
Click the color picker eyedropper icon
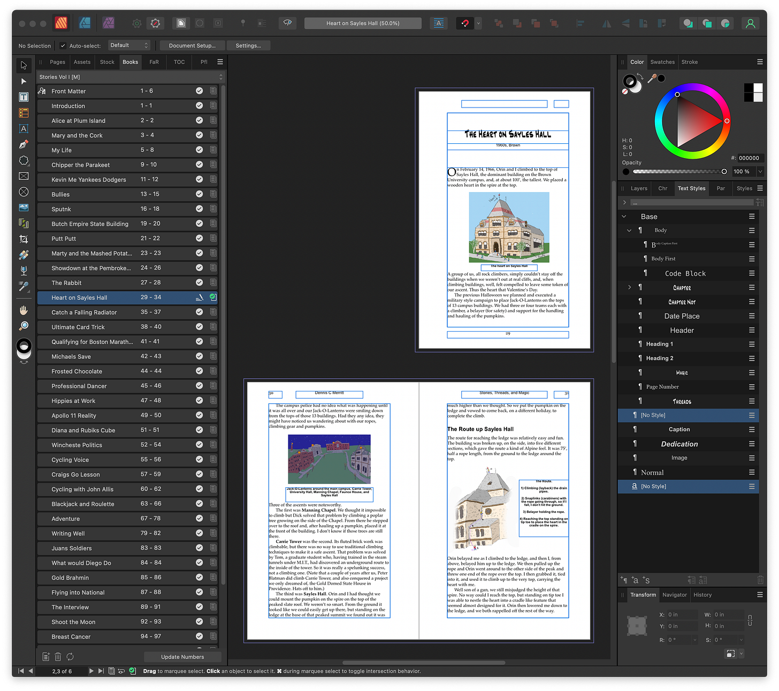pos(652,79)
